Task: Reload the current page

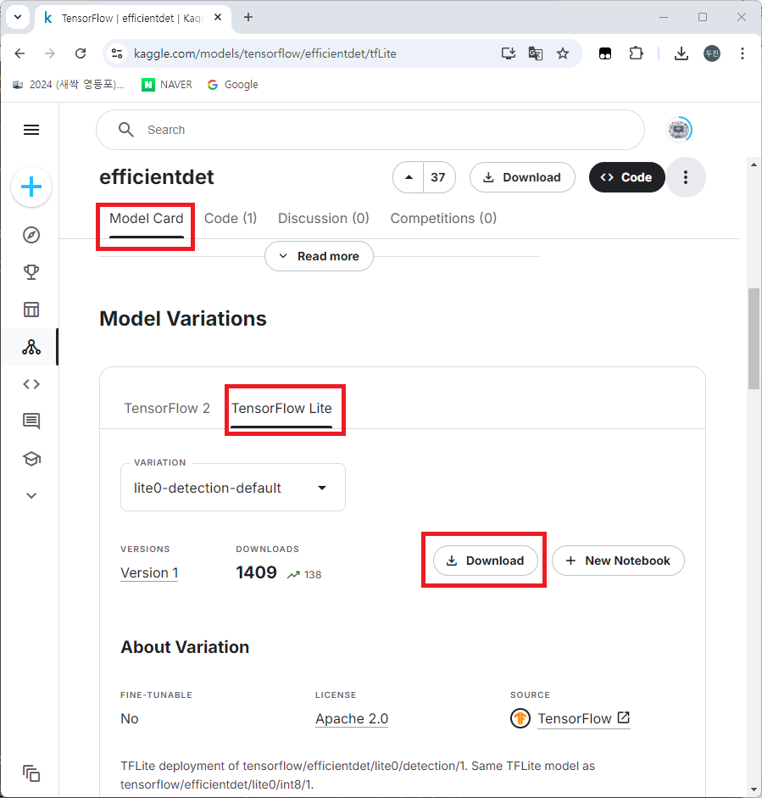Action: 81,53
